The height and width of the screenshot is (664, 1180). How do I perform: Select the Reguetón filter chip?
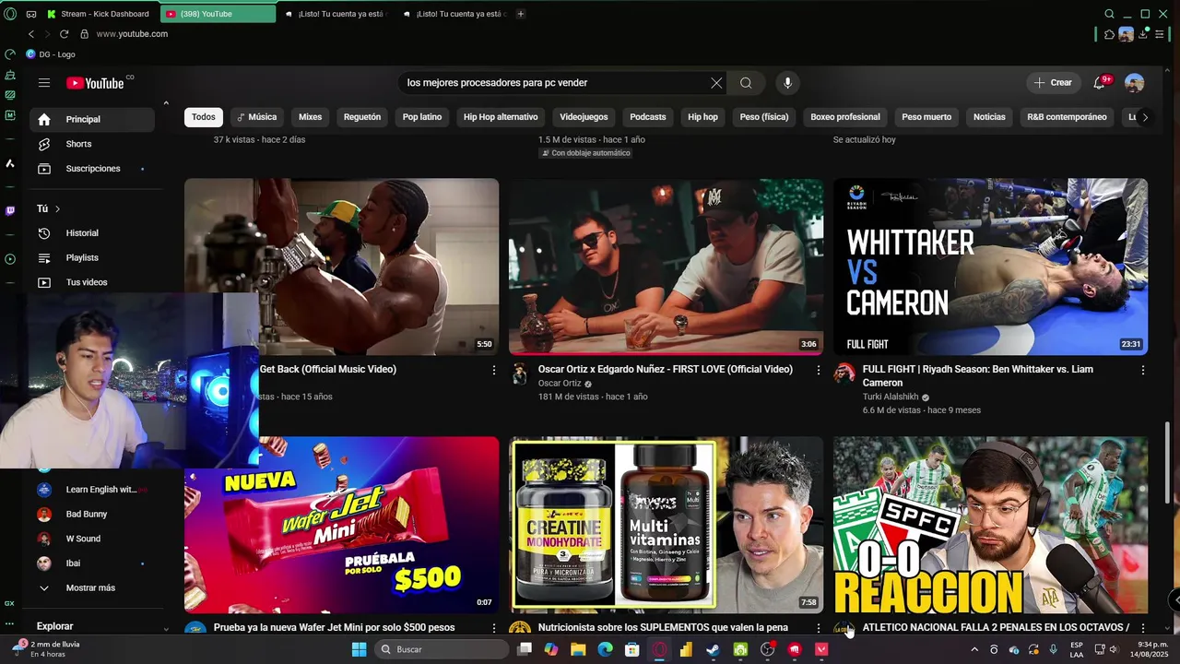[362, 117]
